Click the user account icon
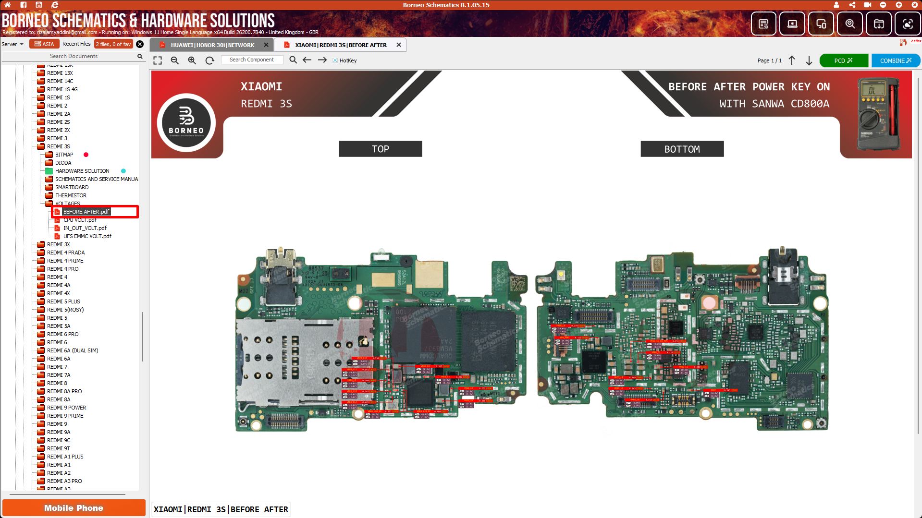922x518 pixels. pyautogui.click(x=836, y=5)
